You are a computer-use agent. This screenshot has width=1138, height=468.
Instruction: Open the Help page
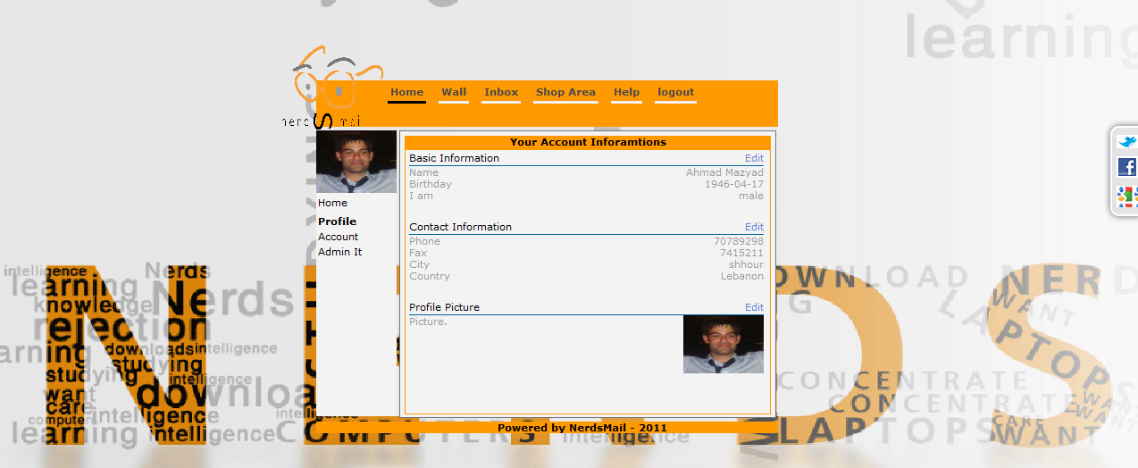point(626,92)
